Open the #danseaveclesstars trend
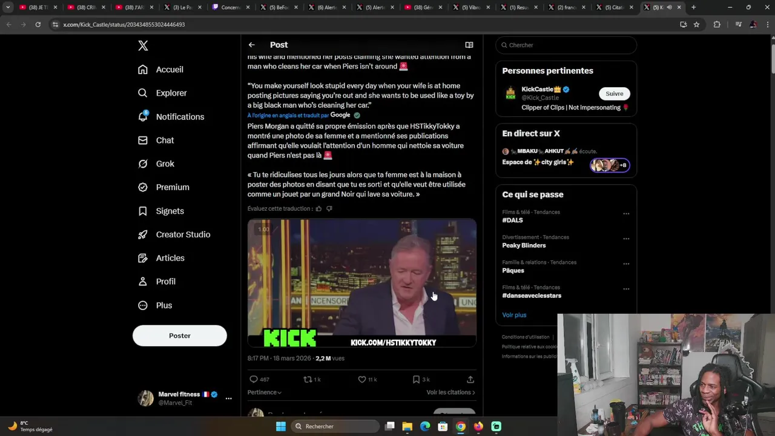Screen dimensions: 775x436 [x=532, y=296]
